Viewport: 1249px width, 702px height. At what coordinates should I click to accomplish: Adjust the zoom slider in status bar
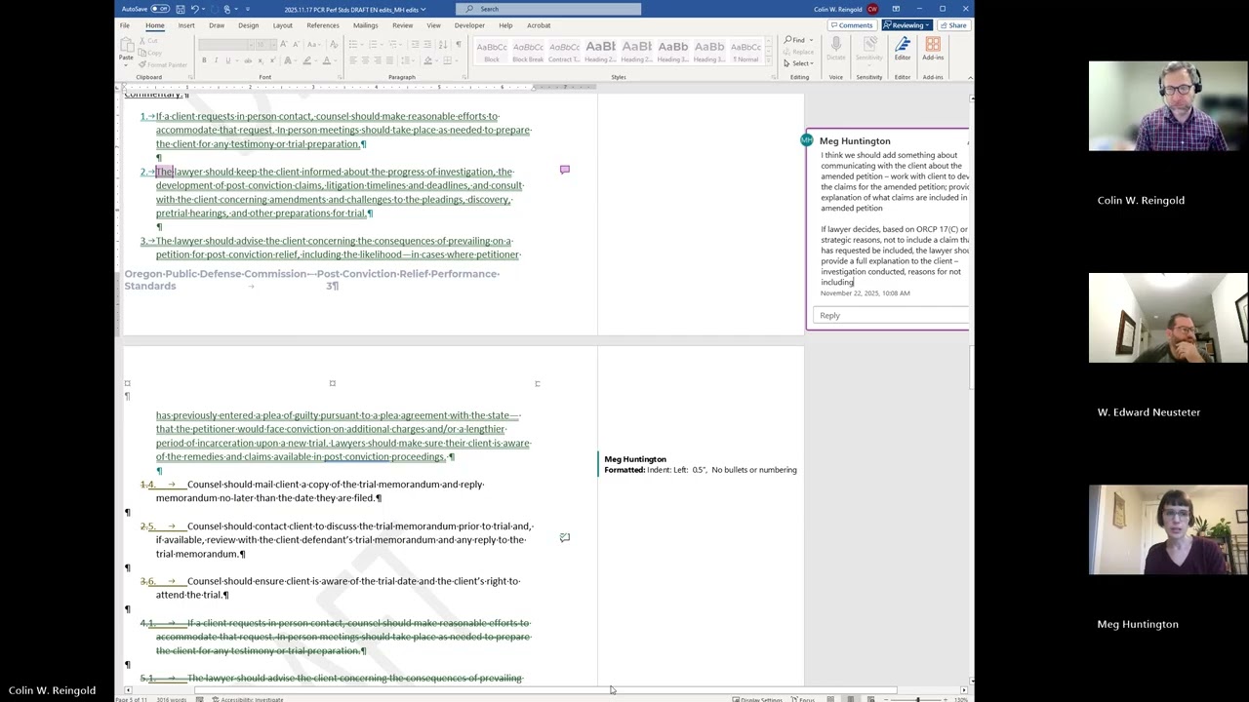click(918, 699)
